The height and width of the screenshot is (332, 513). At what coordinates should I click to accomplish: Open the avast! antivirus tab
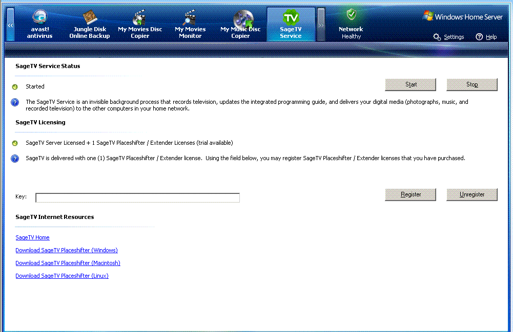pyautogui.click(x=39, y=25)
